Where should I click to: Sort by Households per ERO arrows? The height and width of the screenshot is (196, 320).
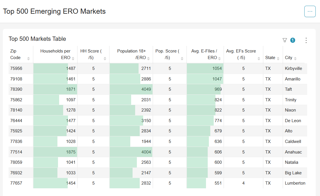pos(73,59)
